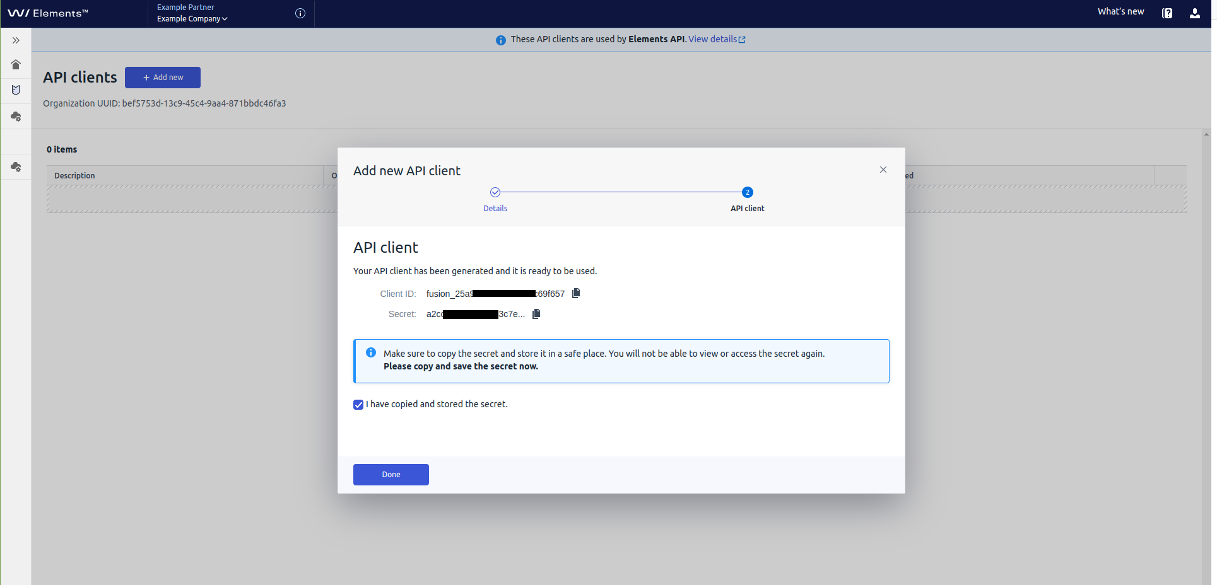Click the lower cloud settings sidebar icon
Viewport: 1217px width, 585px height.
pyautogui.click(x=16, y=167)
